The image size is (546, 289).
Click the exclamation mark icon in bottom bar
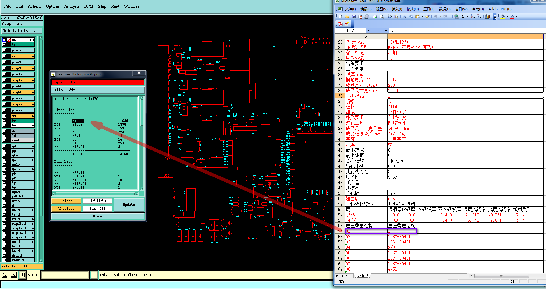[x=94, y=275]
